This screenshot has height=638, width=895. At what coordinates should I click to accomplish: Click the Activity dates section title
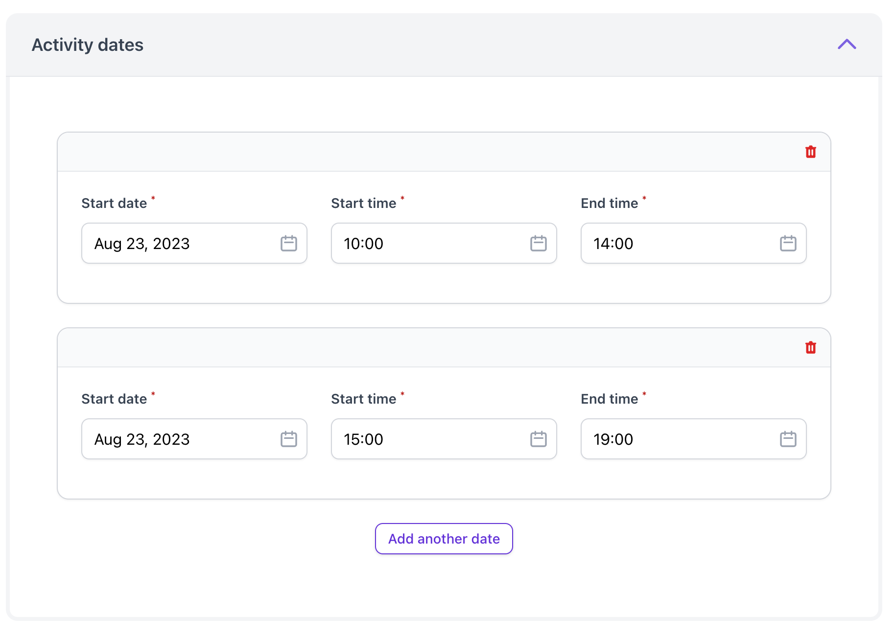tap(88, 45)
